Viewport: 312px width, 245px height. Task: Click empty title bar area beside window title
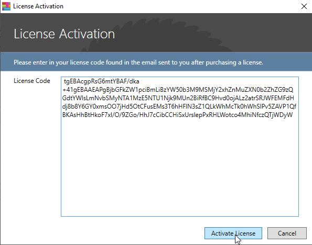coord(179,6)
